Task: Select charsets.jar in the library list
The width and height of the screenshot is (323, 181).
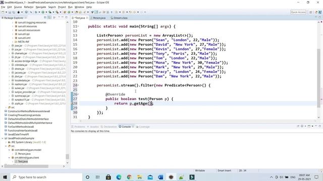Action: pyautogui.click(x=21, y=53)
